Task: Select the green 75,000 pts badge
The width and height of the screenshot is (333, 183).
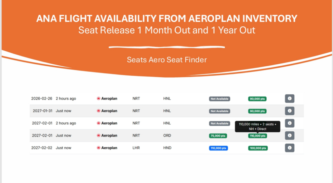Action: [x=218, y=136]
